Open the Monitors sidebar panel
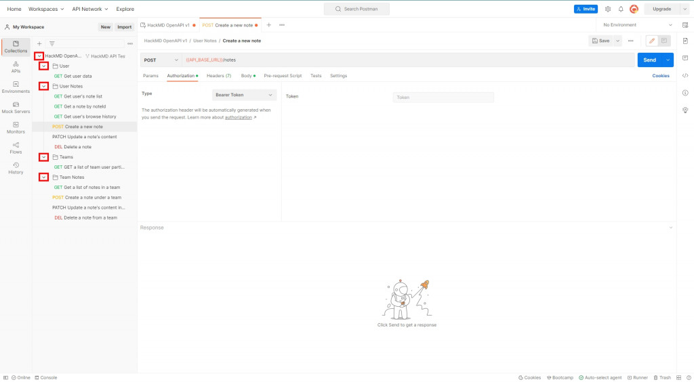This screenshot has height=382, width=694. click(16, 128)
